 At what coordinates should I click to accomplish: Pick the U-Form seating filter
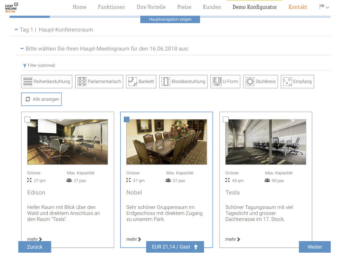226,81
